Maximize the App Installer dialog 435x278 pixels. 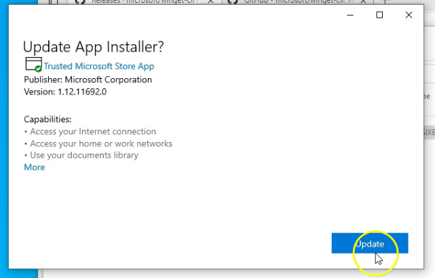pyautogui.click(x=379, y=15)
